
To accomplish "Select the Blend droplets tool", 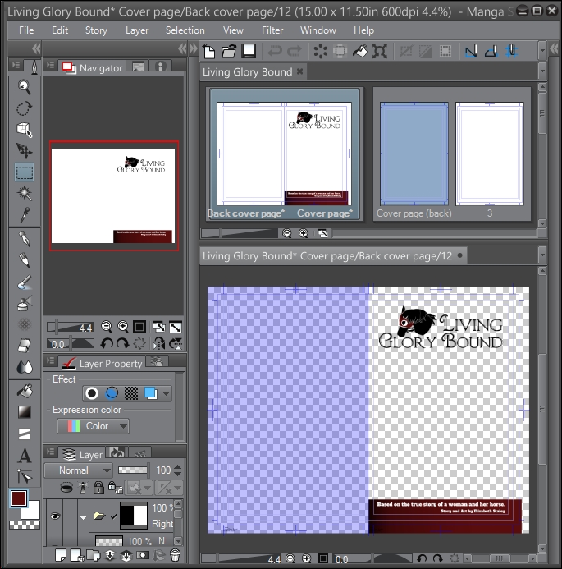I will [25, 367].
